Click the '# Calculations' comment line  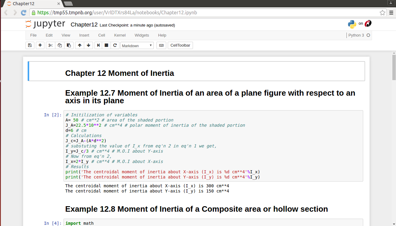pos(84,136)
